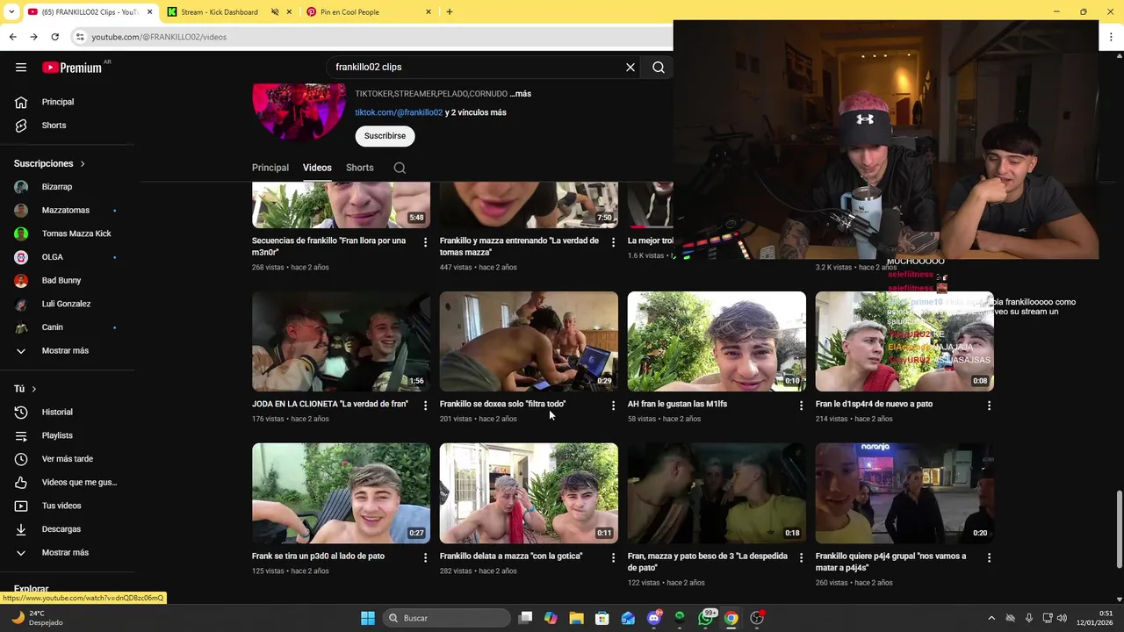This screenshot has height=632, width=1124.
Task: Open options for 'Secuencias de frankillo' video
Action: pyautogui.click(x=425, y=242)
